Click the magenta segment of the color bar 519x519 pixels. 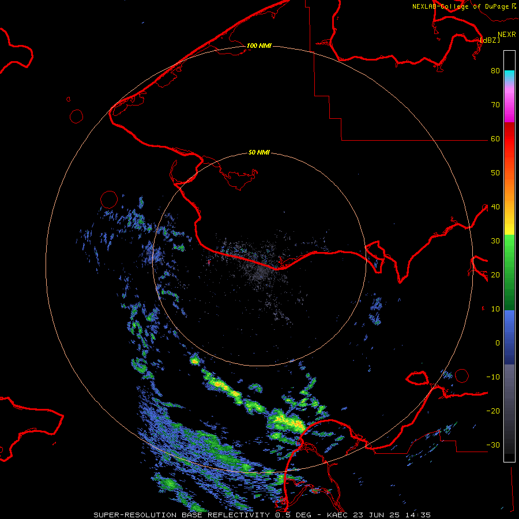pos(509,106)
